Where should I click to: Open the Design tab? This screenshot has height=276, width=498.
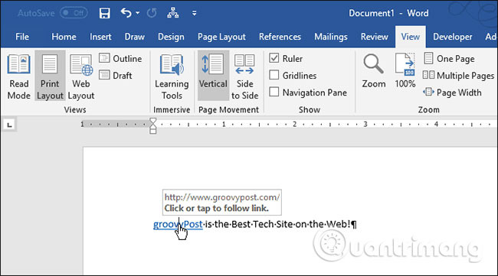pos(171,37)
